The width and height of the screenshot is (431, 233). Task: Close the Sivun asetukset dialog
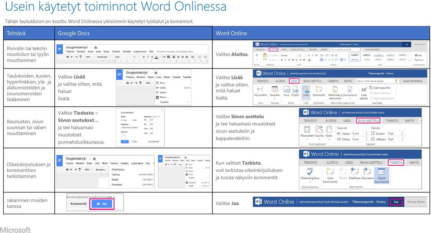click(x=162, y=111)
